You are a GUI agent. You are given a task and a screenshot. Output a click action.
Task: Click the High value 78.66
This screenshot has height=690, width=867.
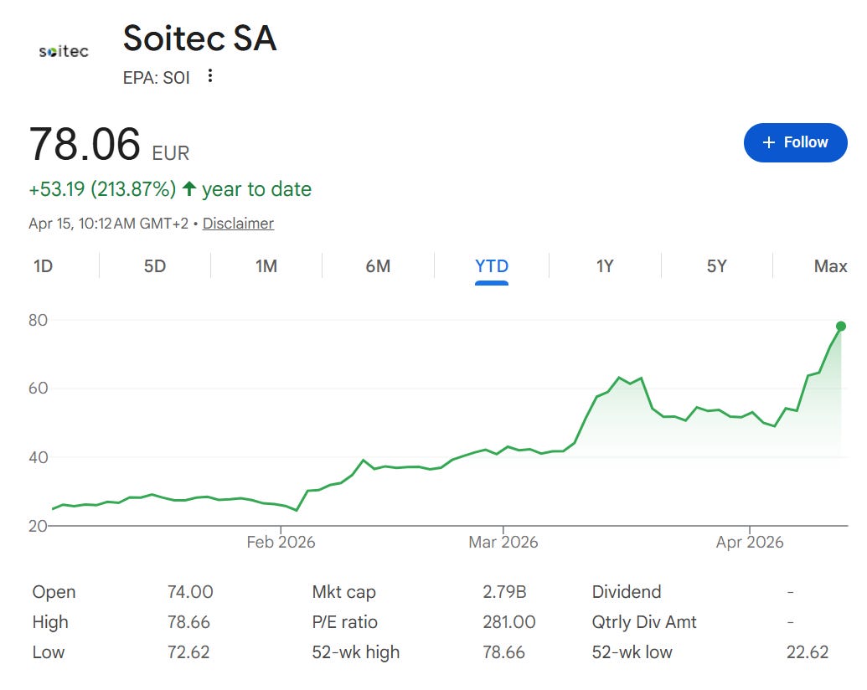click(x=188, y=622)
